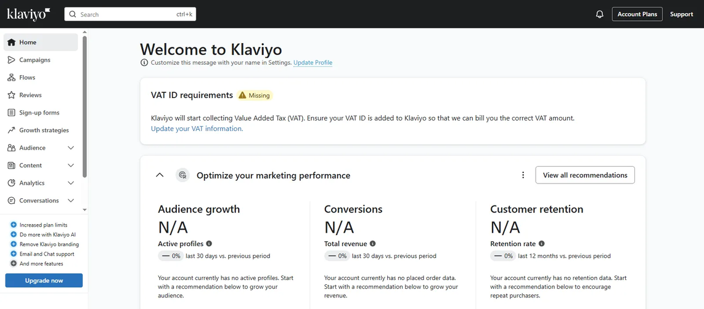
Task: Click the Analytics pie-chart icon
Action: coord(12,183)
